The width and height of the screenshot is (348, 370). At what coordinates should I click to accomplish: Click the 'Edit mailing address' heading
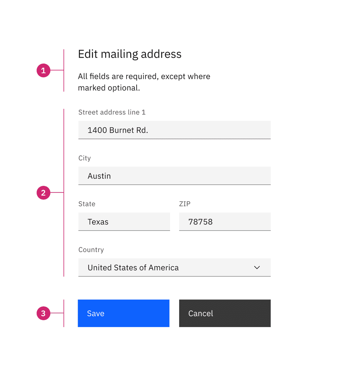(130, 54)
